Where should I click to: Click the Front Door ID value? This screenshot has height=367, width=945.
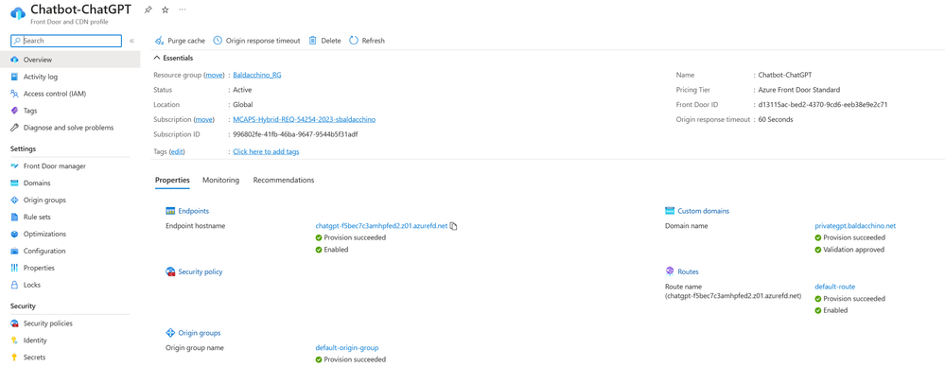click(x=823, y=105)
